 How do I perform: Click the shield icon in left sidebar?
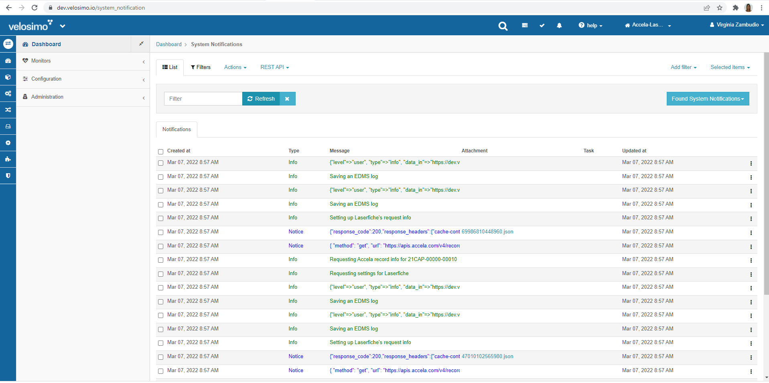pos(8,176)
